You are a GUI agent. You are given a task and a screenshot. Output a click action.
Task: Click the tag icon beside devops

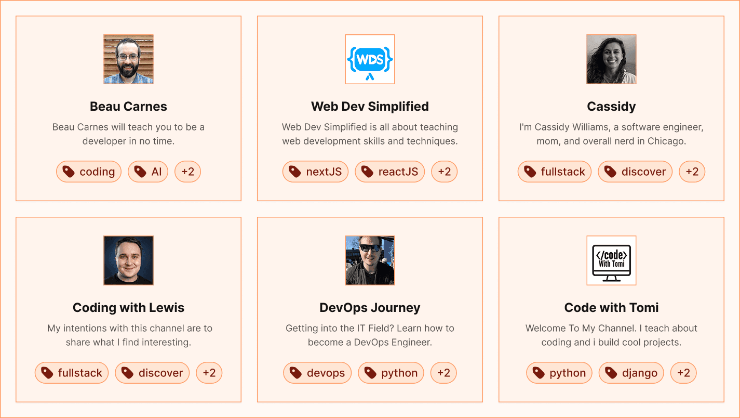pyautogui.click(x=296, y=373)
